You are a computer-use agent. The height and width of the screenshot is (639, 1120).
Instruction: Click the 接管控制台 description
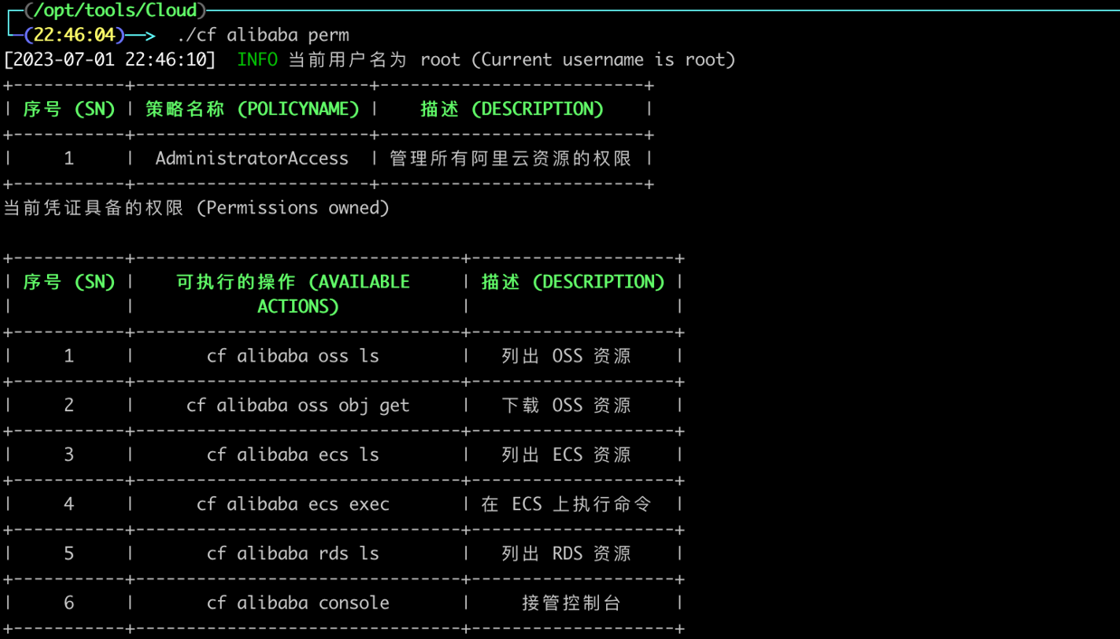572,603
